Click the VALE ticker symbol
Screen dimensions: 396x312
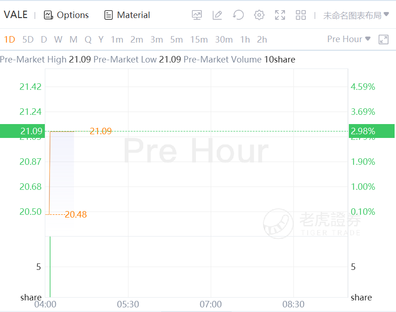pos(16,15)
